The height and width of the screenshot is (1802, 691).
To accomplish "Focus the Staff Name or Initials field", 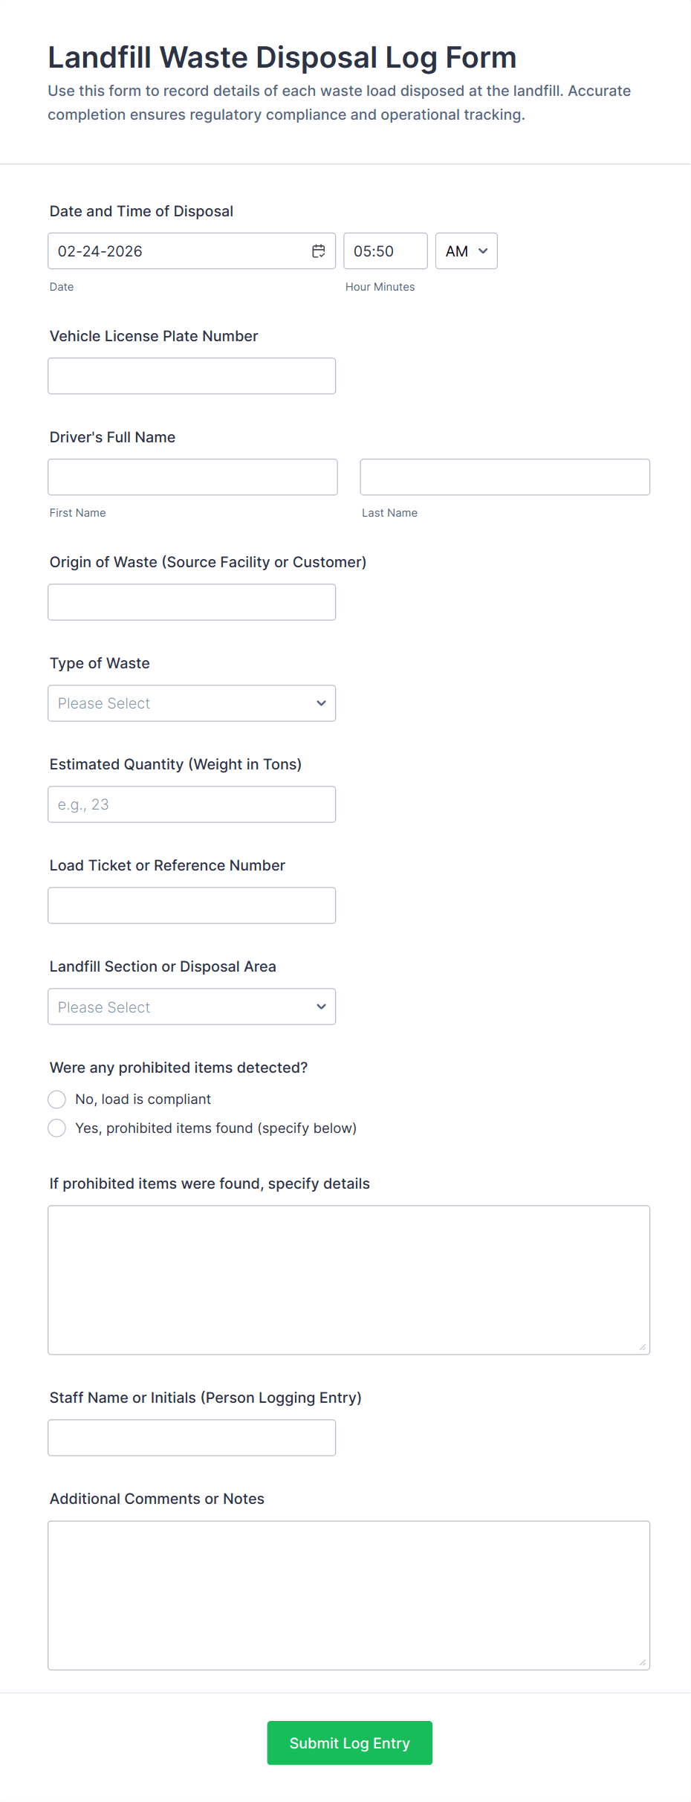I will [x=192, y=1438].
